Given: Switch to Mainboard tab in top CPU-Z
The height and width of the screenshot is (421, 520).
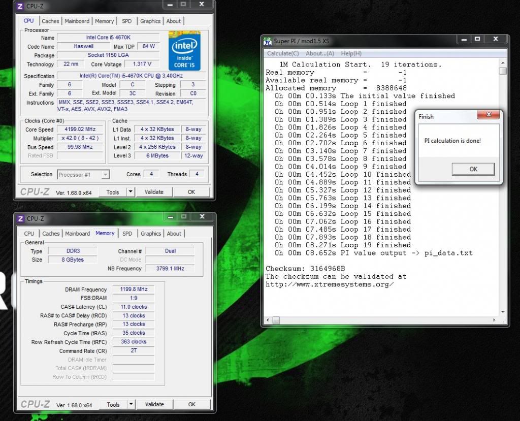Looking at the screenshot, I should [77, 21].
